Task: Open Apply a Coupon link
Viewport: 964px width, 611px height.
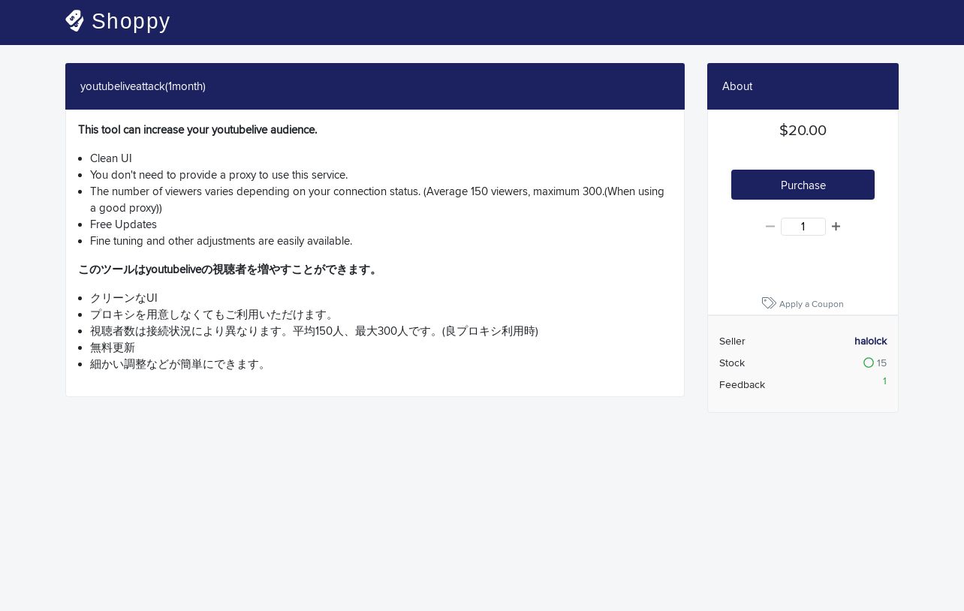Action: [x=811, y=304]
